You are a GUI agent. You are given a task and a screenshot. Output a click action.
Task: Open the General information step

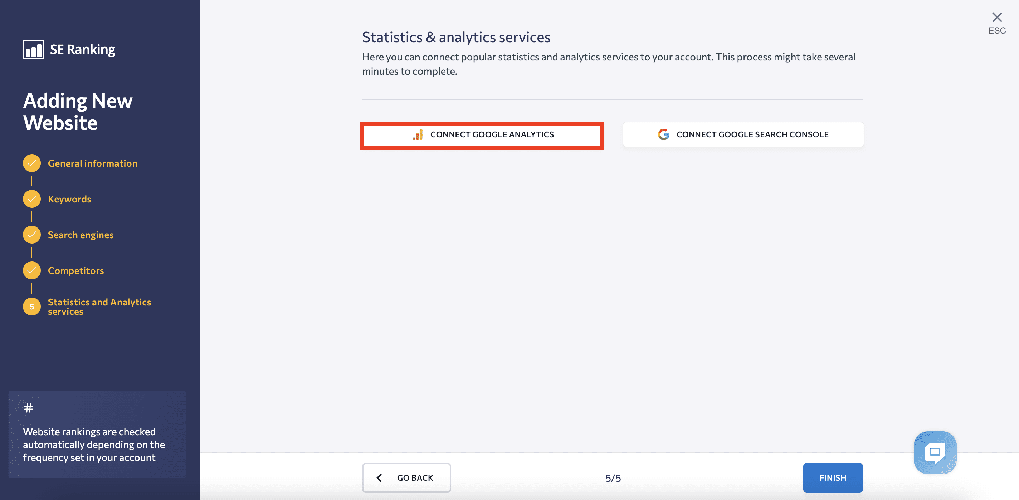pos(93,163)
